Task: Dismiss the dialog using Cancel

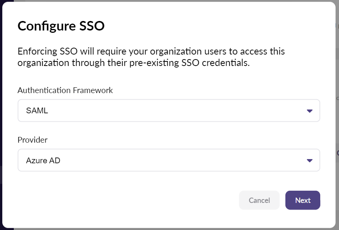Action: 259,200
